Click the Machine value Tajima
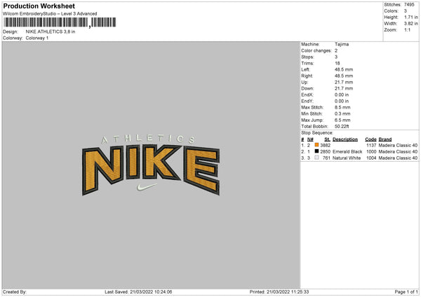 point(342,44)
